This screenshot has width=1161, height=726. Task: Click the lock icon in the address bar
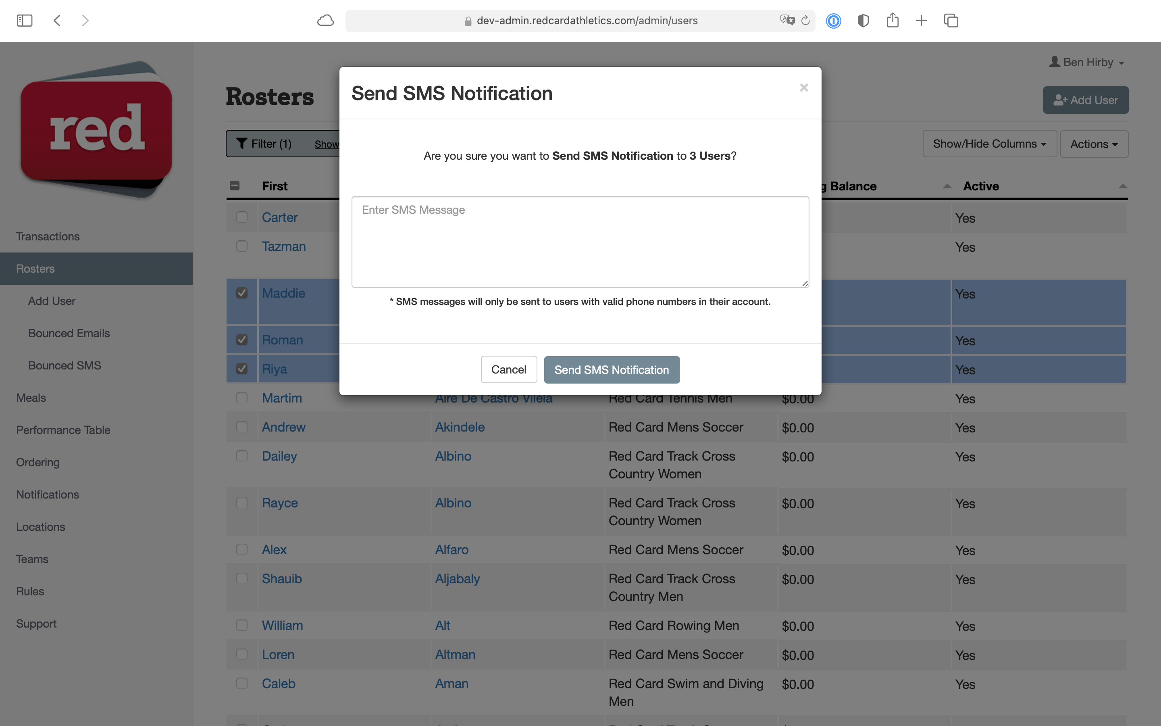(468, 21)
